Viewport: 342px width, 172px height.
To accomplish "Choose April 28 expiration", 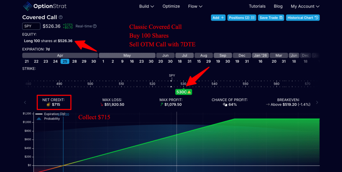I will pos(74,61).
